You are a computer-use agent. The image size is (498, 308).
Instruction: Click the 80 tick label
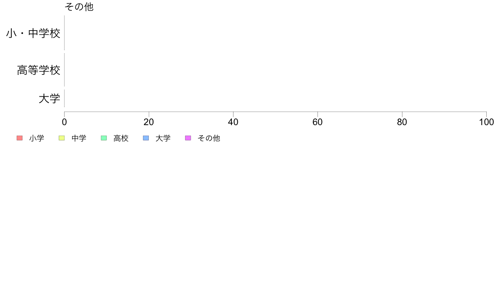click(x=402, y=122)
